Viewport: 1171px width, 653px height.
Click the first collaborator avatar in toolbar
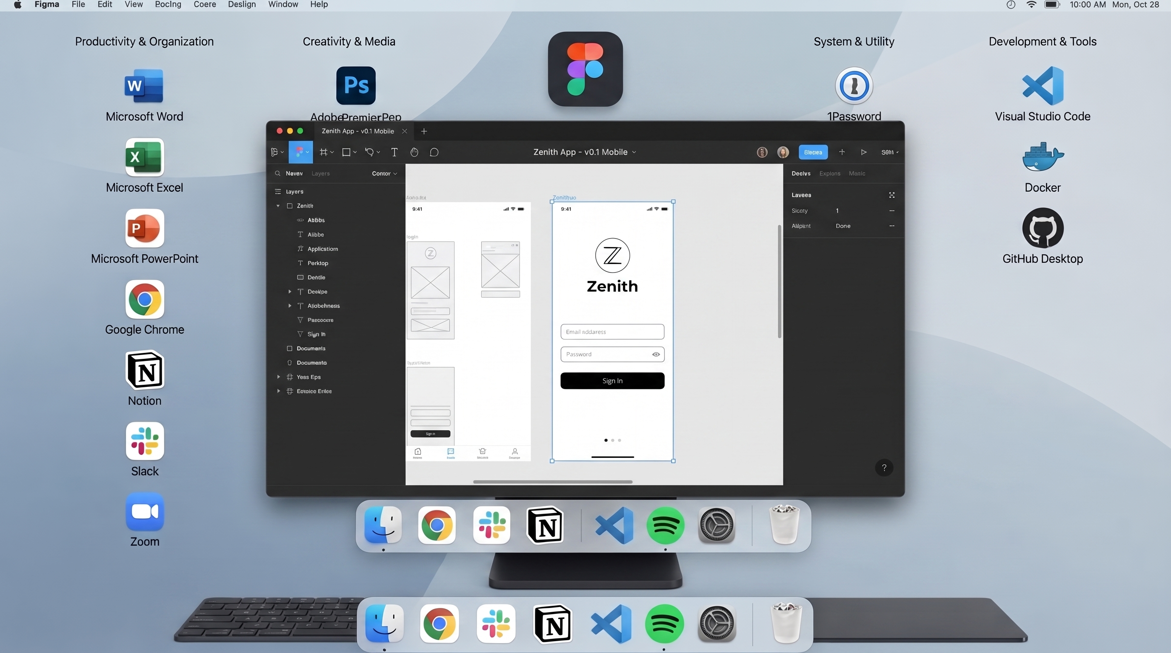pyautogui.click(x=762, y=152)
